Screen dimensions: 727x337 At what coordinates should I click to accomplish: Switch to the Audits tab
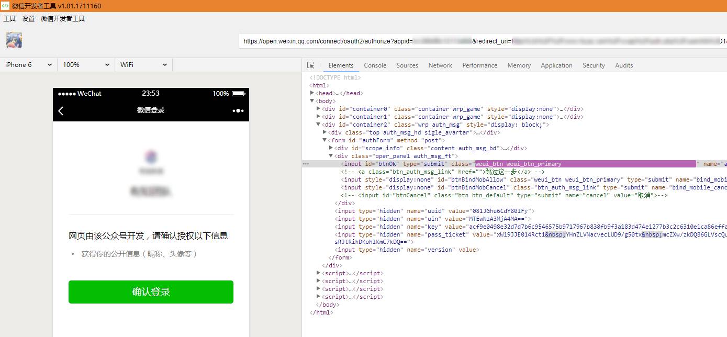click(x=624, y=65)
